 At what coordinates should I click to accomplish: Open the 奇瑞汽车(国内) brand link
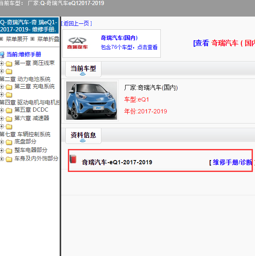(x=119, y=38)
